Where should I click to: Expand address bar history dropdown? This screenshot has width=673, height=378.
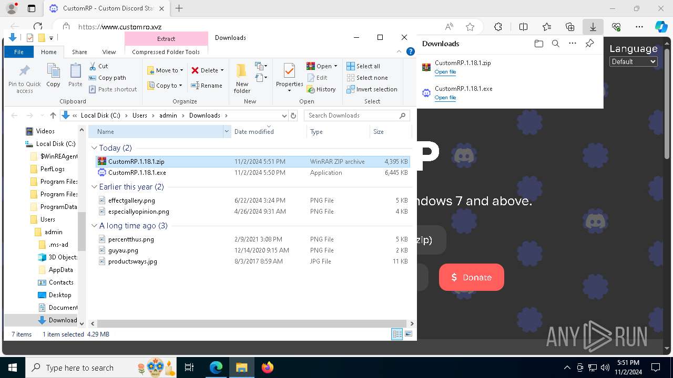[x=284, y=115]
